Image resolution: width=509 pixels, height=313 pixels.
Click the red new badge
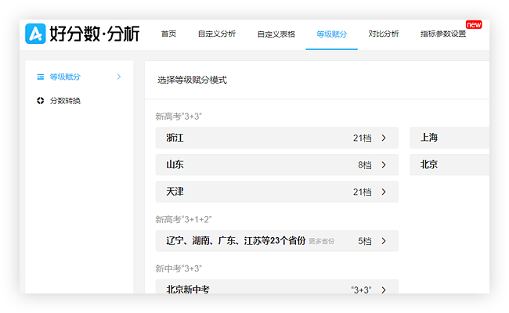pos(474,25)
